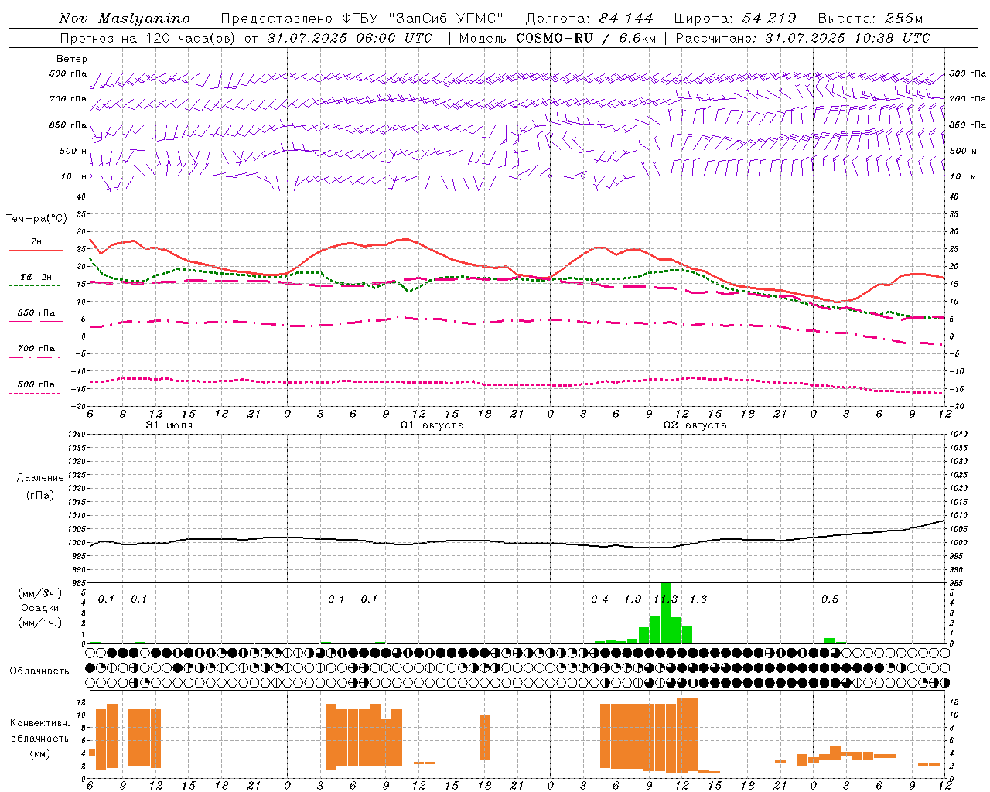Click the tallest green precipitation bar
Screen dimensions: 990x792
[x=666, y=613]
